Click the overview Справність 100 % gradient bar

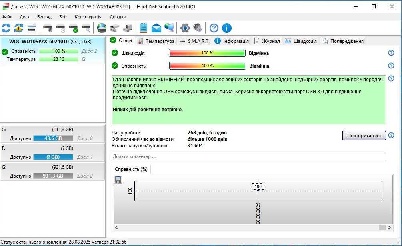[208, 66]
